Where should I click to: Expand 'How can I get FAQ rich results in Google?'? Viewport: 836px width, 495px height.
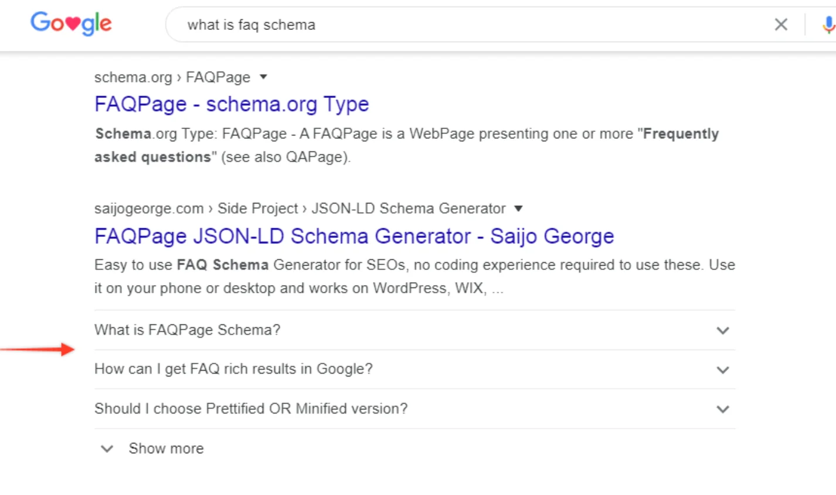(x=233, y=369)
